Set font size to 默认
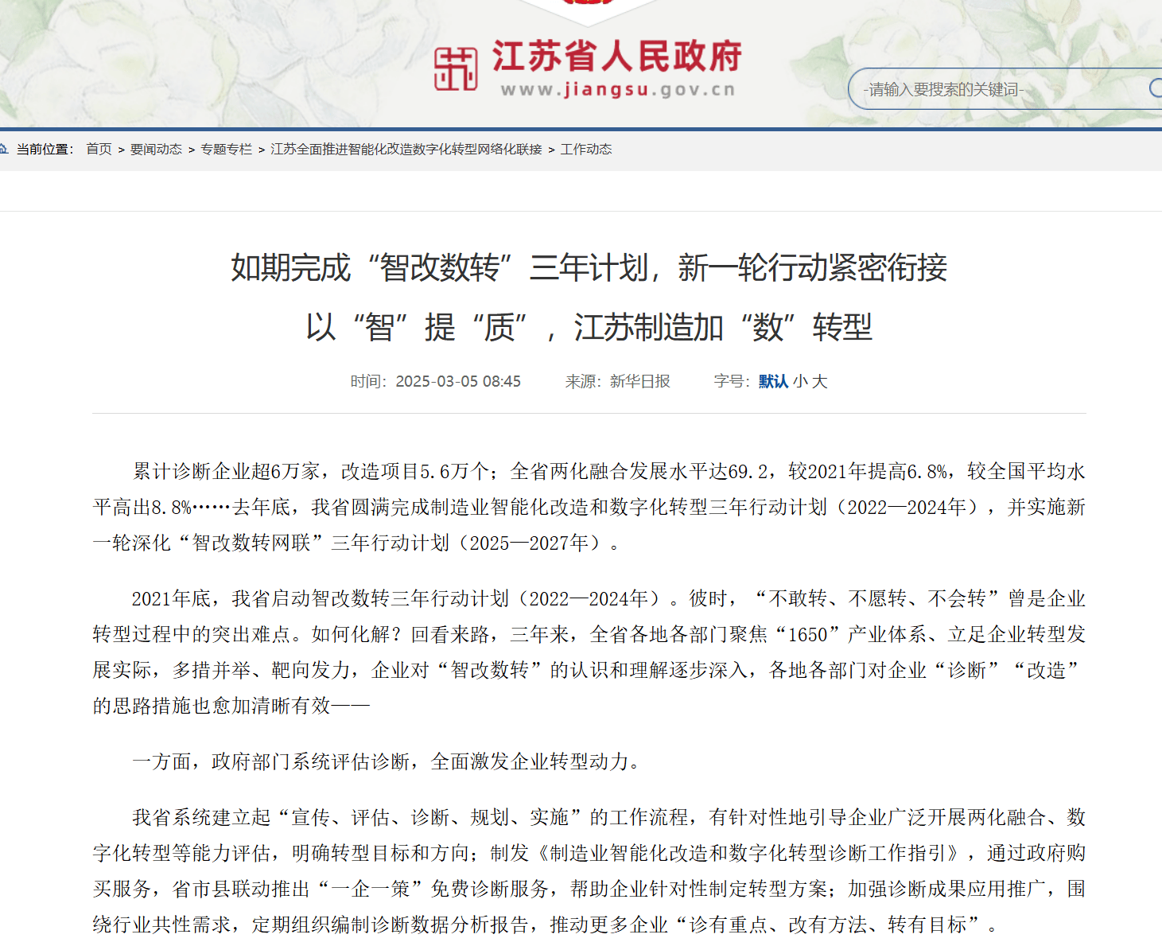Screen dimensions: 1162x946 (x=772, y=381)
